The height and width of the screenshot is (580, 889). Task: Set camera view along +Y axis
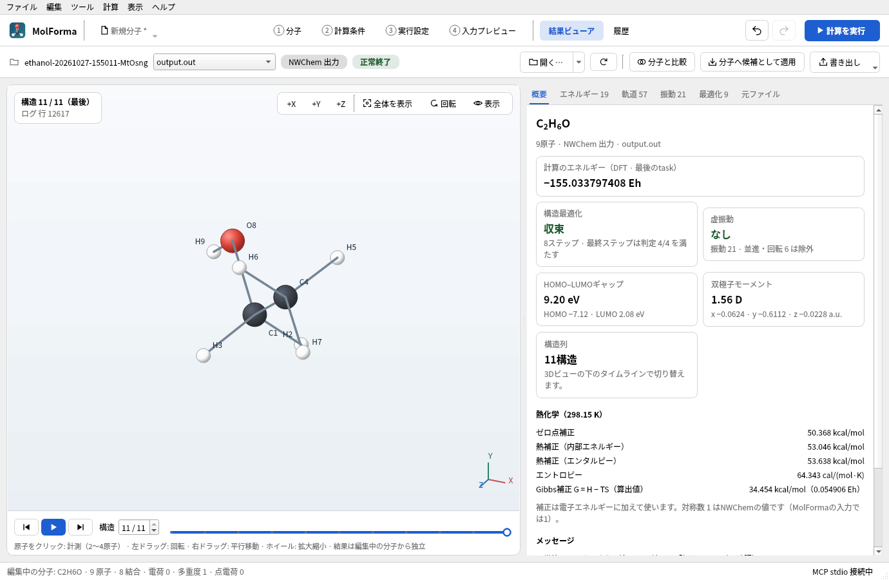coord(316,104)
